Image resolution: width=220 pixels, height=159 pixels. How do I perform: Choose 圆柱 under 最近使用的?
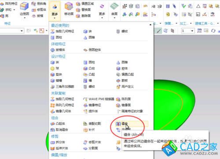[56, 37]
